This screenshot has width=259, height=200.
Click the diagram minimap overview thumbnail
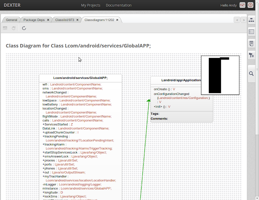pyautogui.click(x=220, y=75)
